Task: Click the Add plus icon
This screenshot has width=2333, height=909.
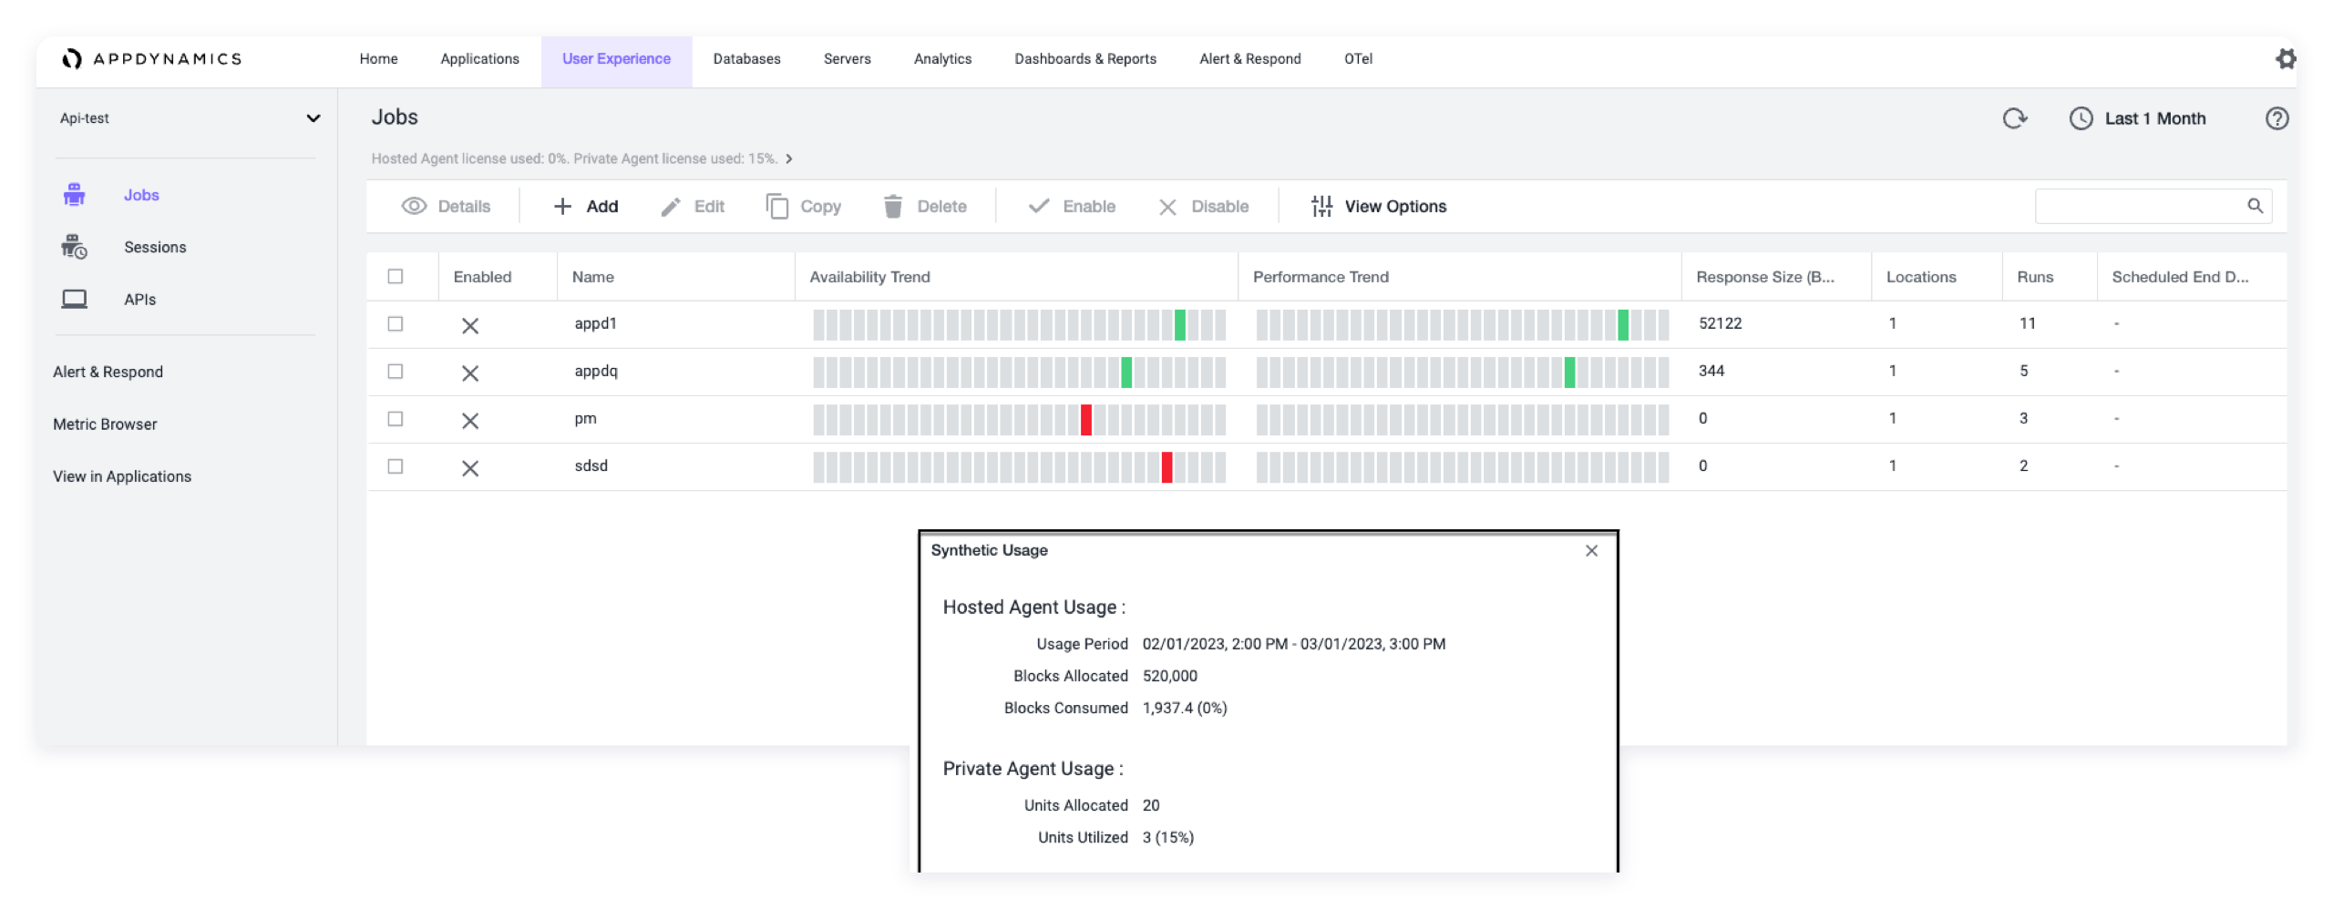Action: coord(562,207)
